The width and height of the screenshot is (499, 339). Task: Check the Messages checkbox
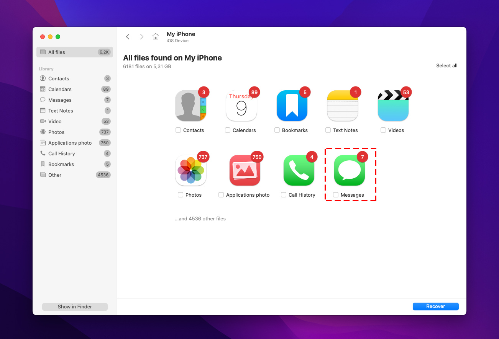(x=336, y=195)
